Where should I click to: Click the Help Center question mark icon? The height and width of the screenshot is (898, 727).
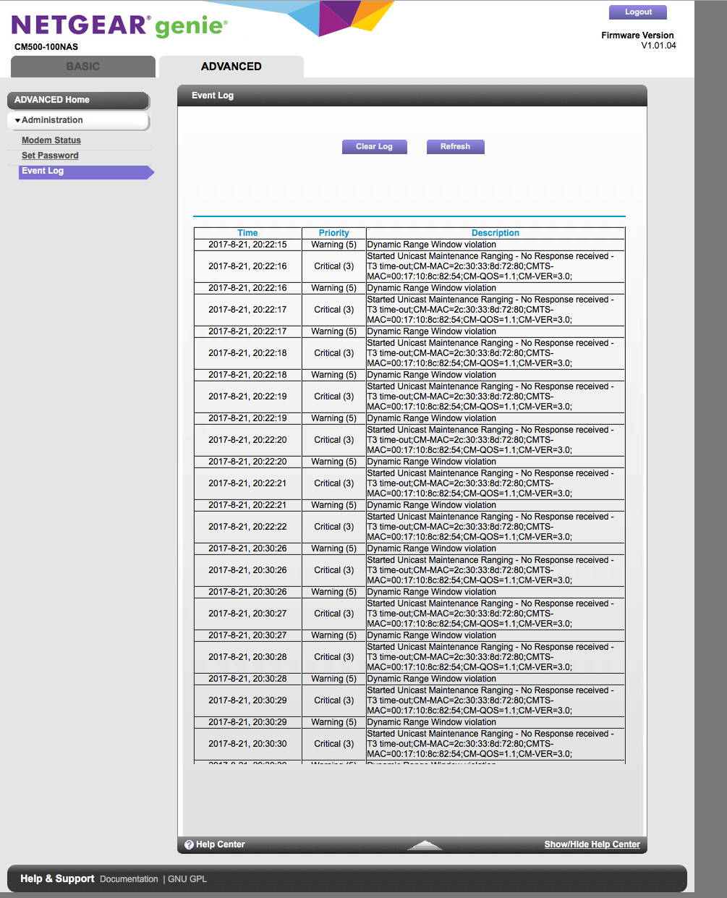click(189, 844)
